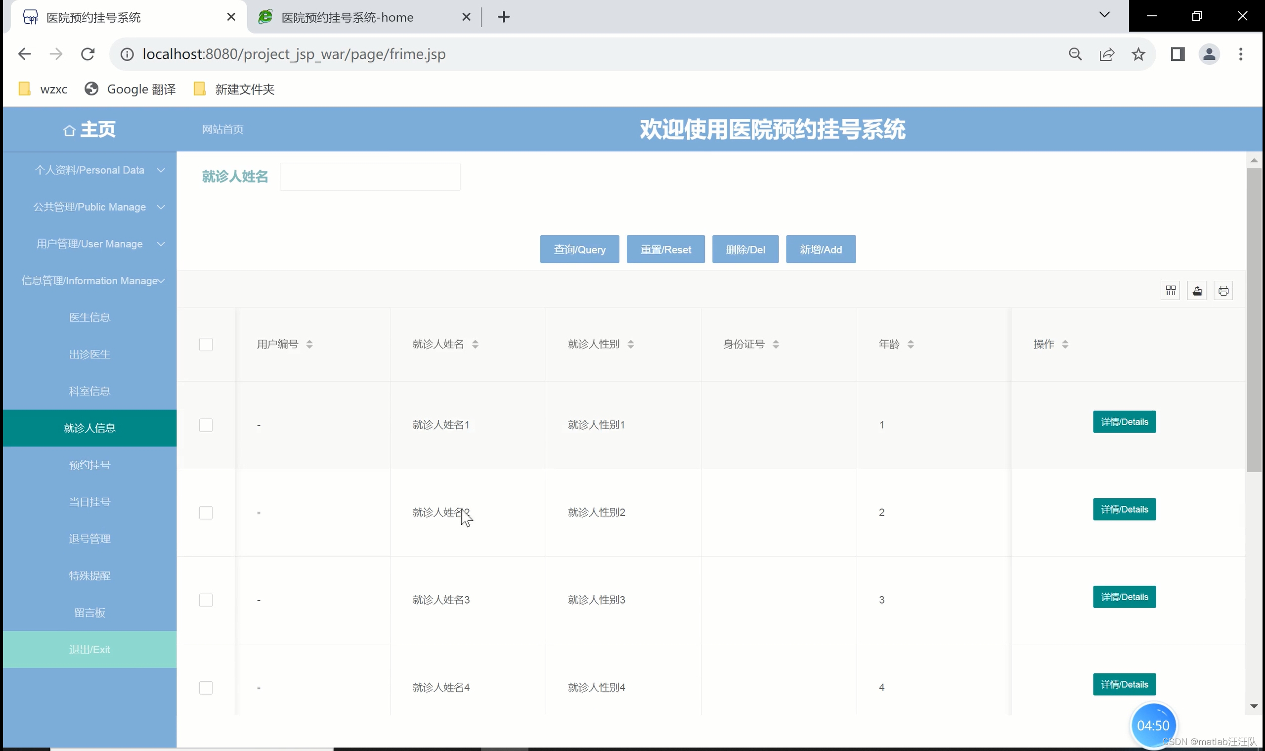Viewport: 1265px width, 751px height.
Task: Click the browser zoom magnifier icon
Action: 1075,54
